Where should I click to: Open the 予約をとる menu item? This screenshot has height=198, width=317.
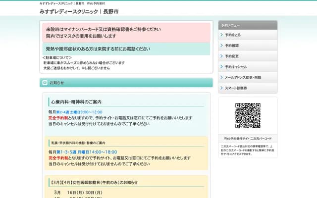(248, 35)
